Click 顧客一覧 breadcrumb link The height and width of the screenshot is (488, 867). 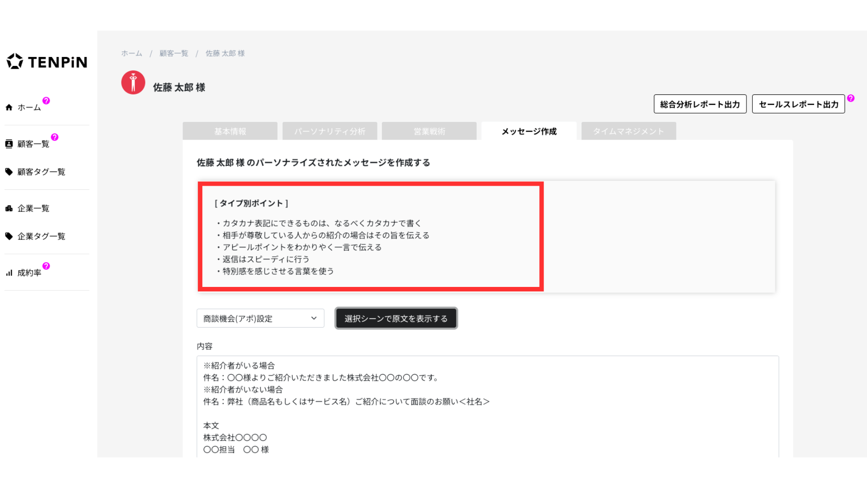tap(174, 53)
